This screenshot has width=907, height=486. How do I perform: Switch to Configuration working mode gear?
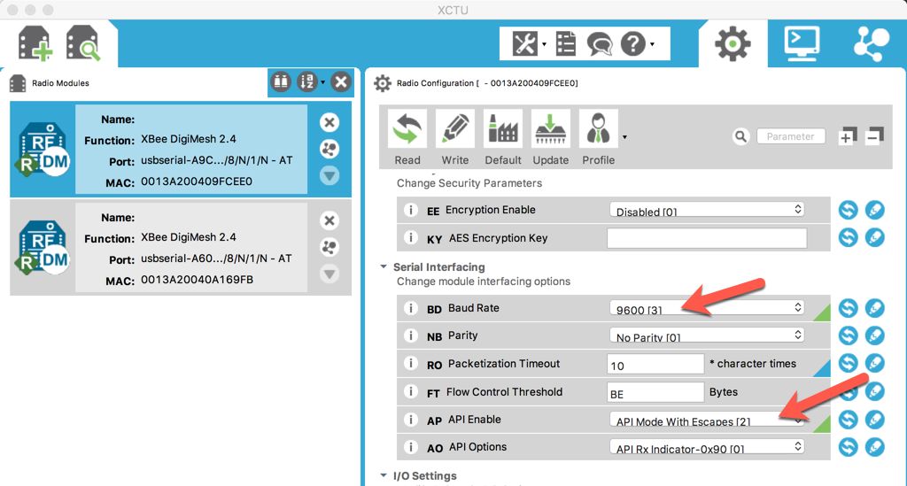tap(733, 44)
